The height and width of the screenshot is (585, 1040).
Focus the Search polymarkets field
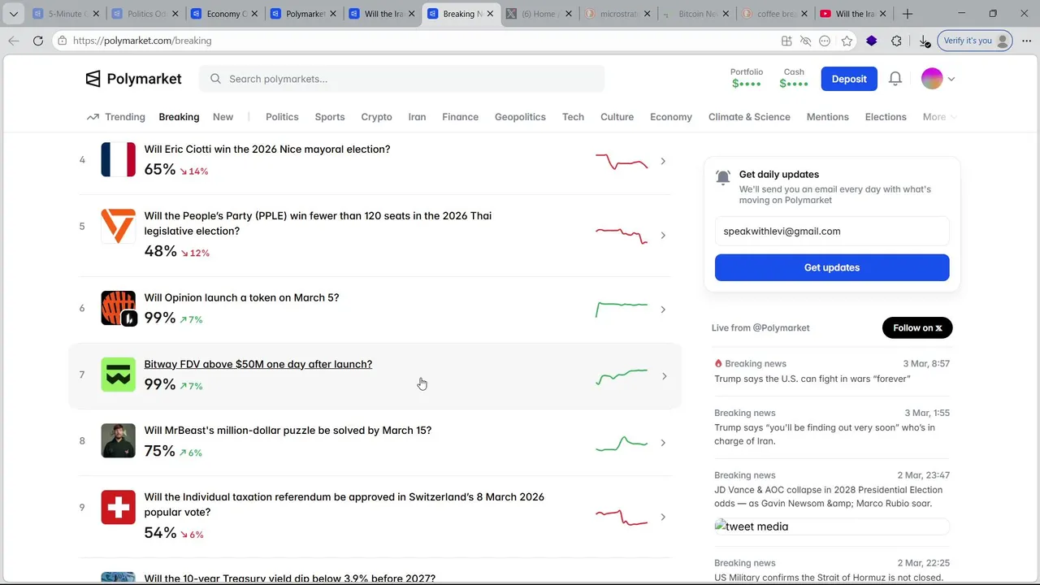click(401, 79)
